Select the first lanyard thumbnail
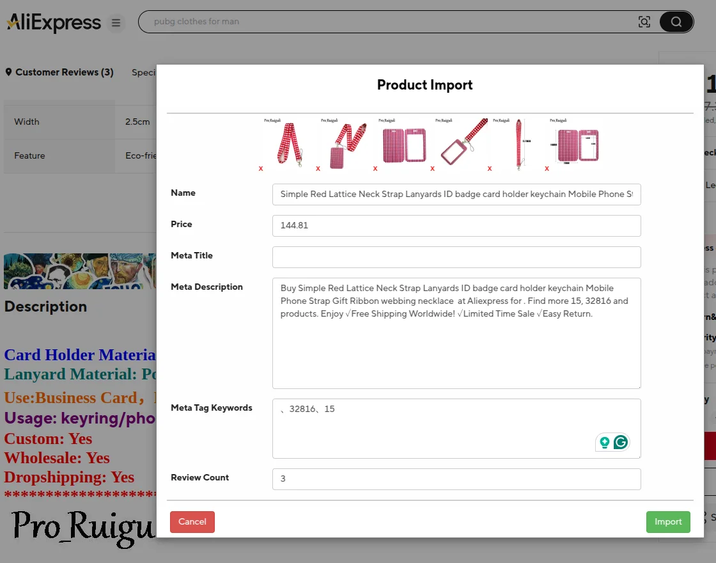 point(290,143)
